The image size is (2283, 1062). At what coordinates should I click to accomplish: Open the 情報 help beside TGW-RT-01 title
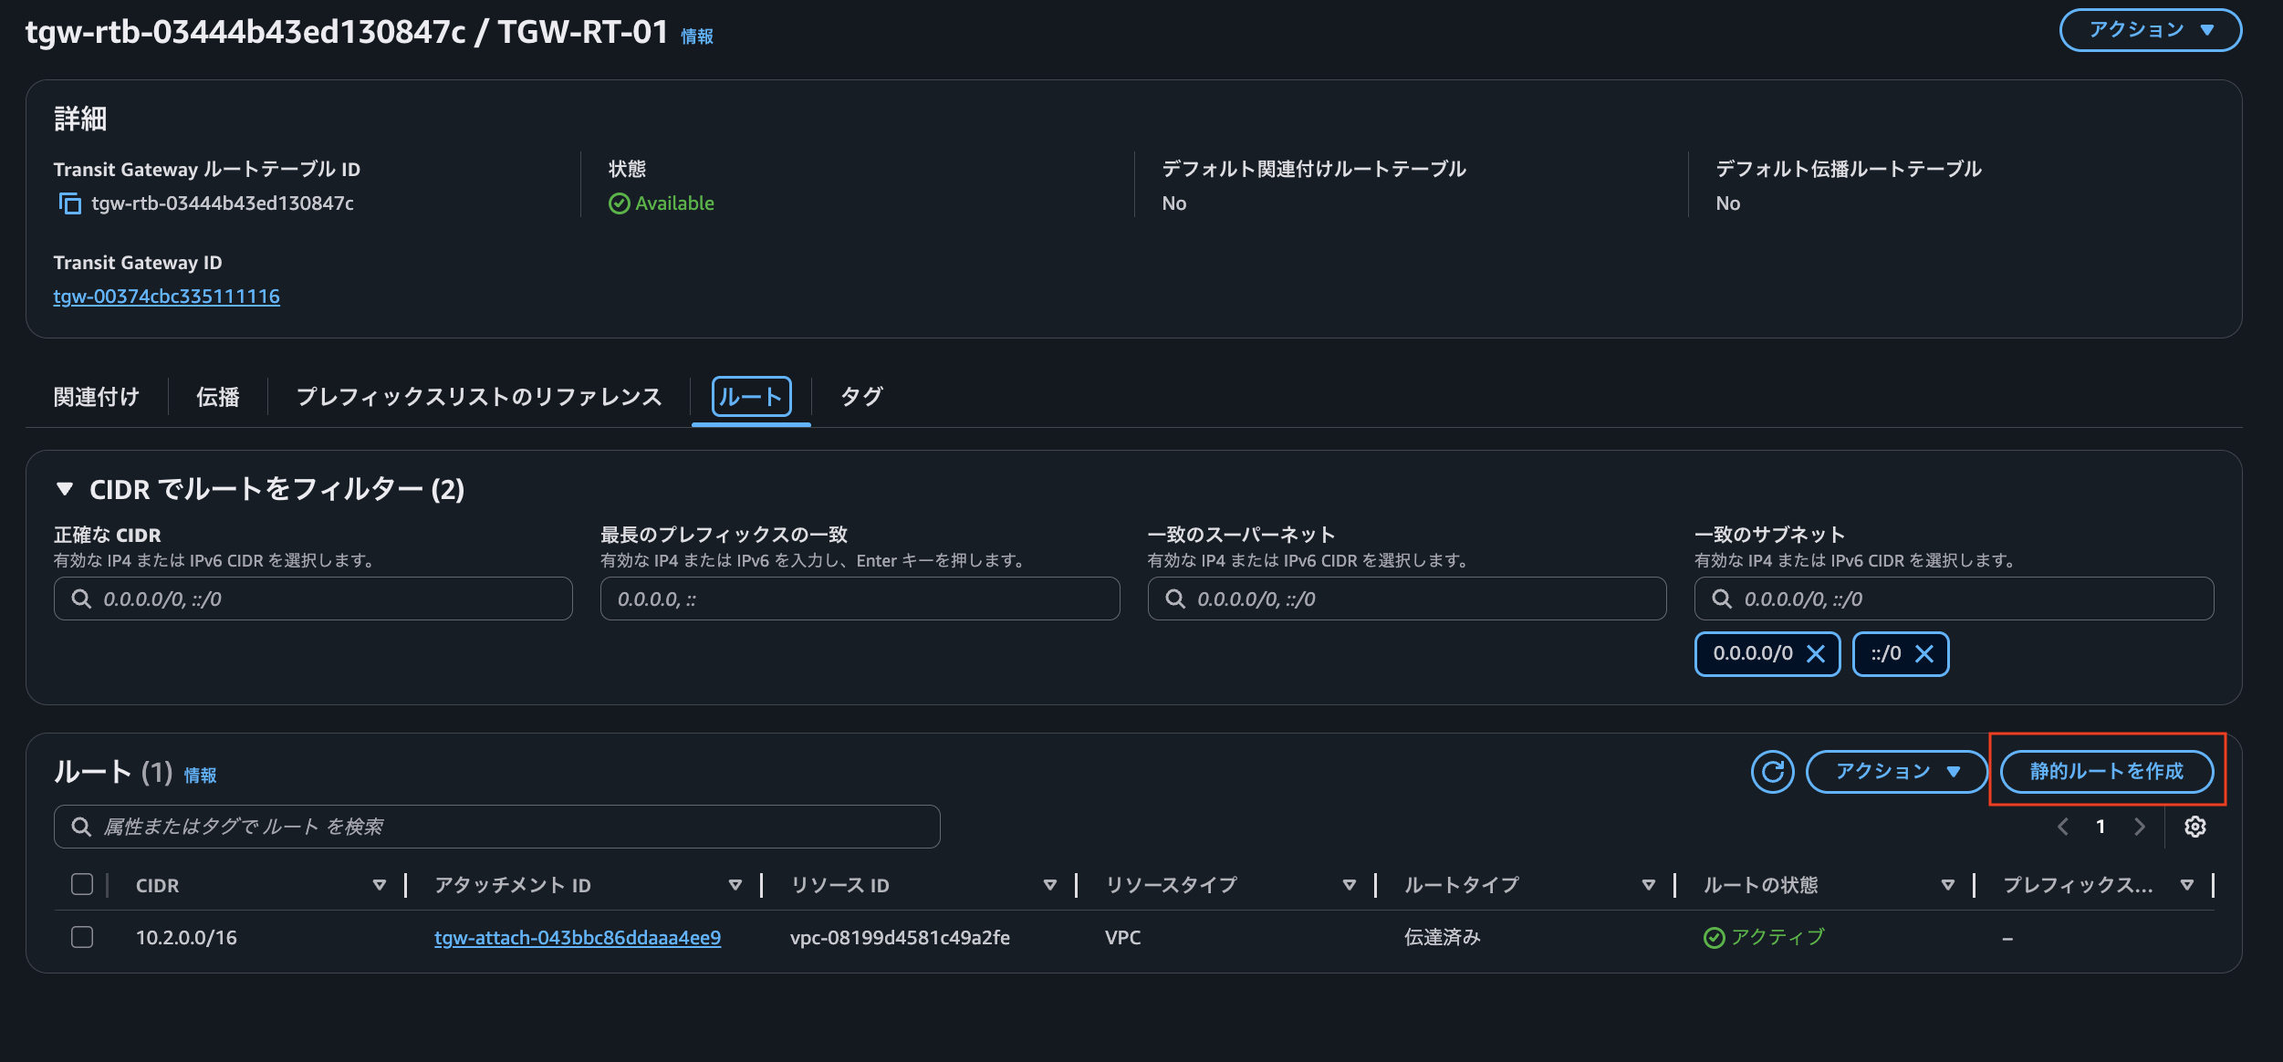tap(697, 36)
